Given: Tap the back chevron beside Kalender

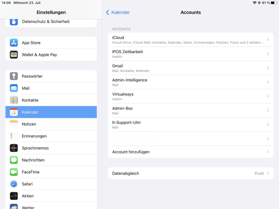Looking at the screenshot, I should [x=107, y=12].
